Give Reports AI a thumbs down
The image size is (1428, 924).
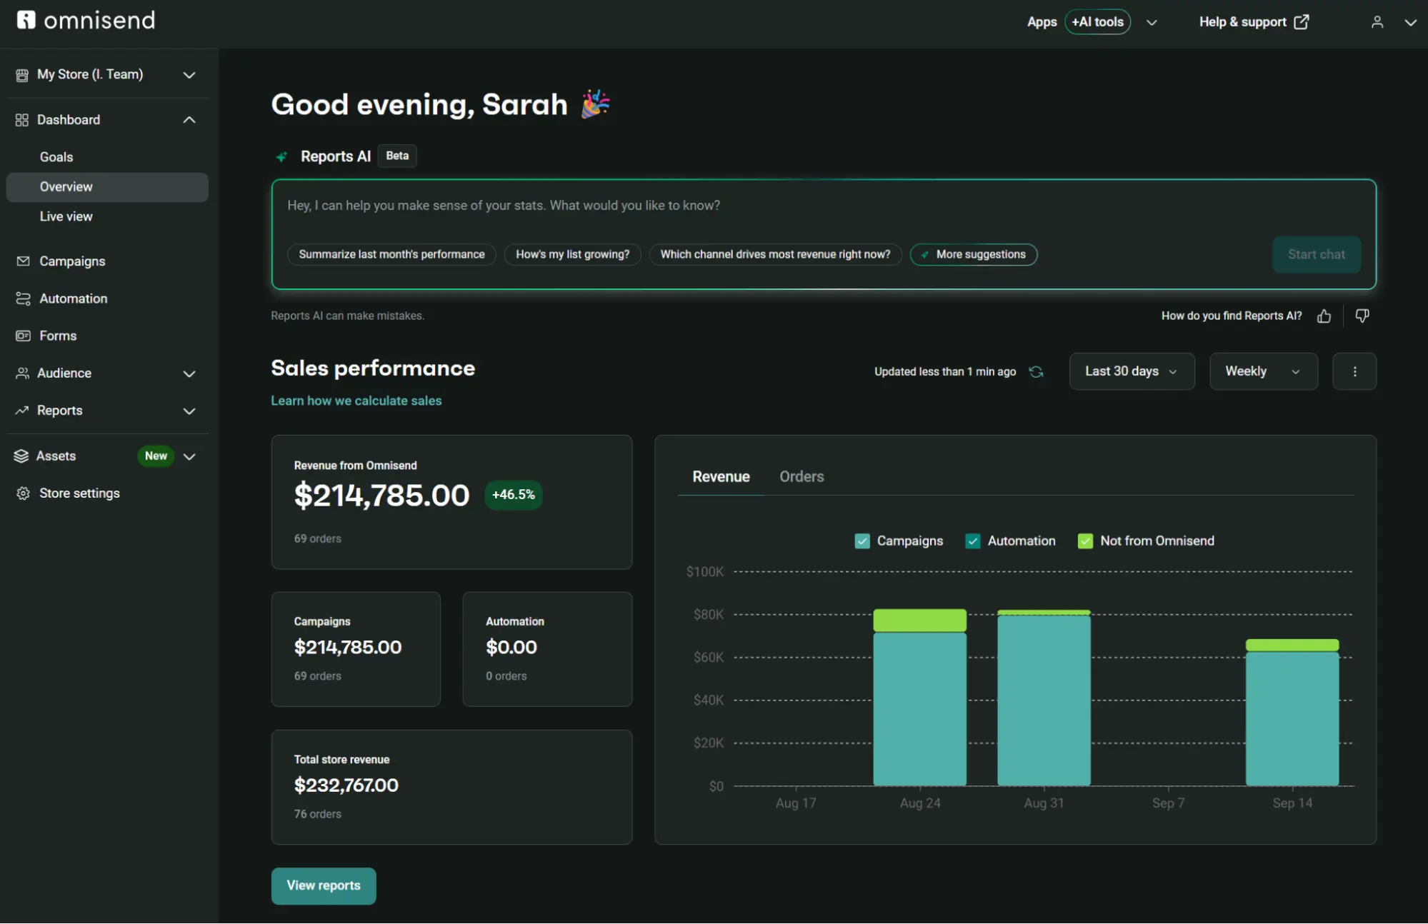pyautogui.click(x=1362, y=316)
